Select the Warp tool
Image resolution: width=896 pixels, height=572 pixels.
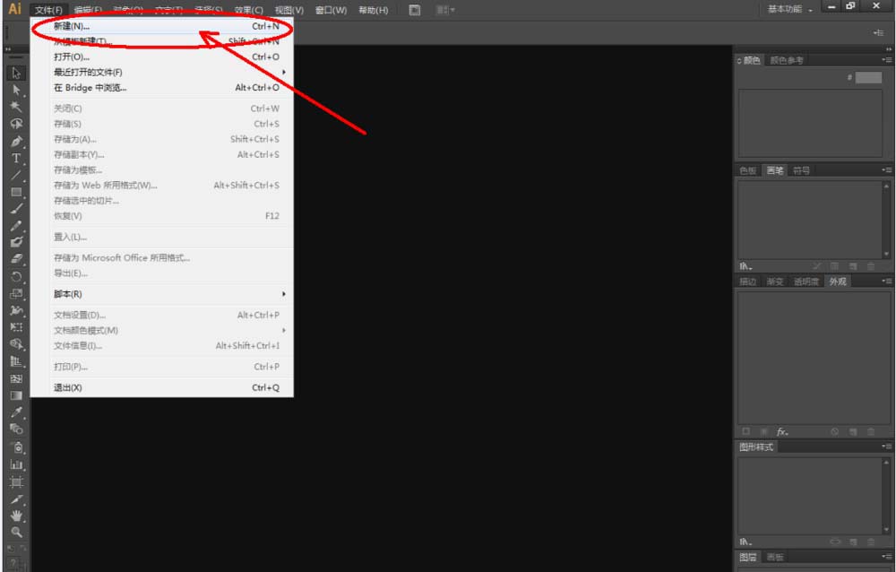point(16,310)
